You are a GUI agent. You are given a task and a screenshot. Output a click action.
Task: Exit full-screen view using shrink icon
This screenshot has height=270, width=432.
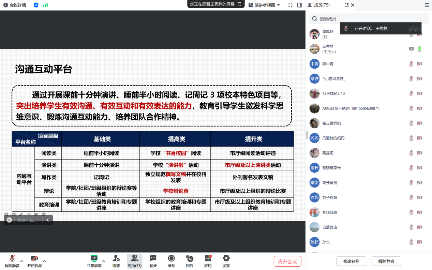[x=290, y=5]
